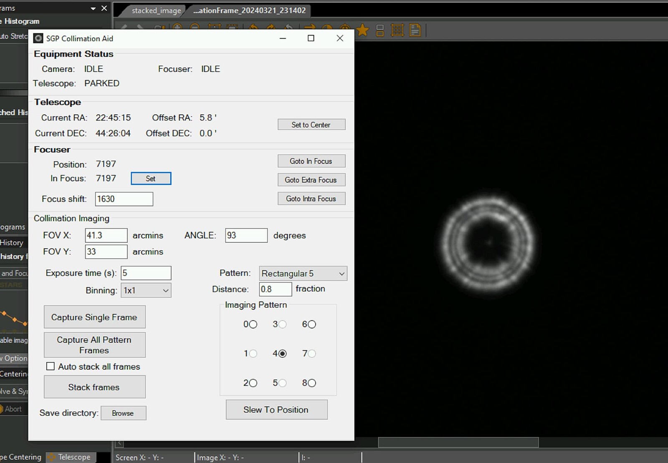This screenshot has width=668, height=463.
Task: Open the image statistics document icon
Action: [414, 30]
